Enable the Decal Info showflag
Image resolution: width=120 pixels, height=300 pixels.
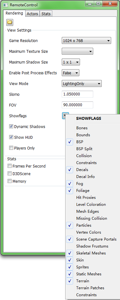click(93, 177)
